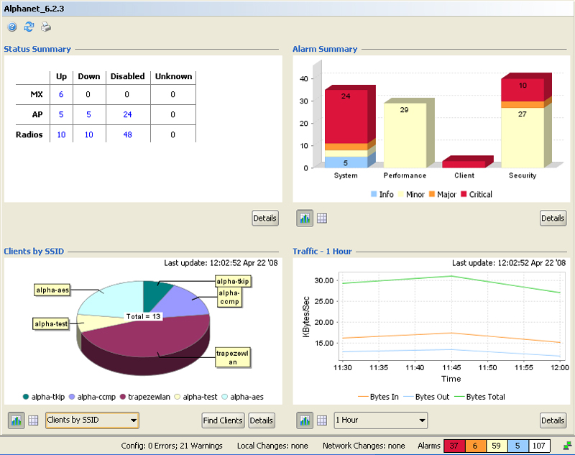Expand the 1 Hour time range dropdown
Screen dimensions: 575x455
point(381,420)
